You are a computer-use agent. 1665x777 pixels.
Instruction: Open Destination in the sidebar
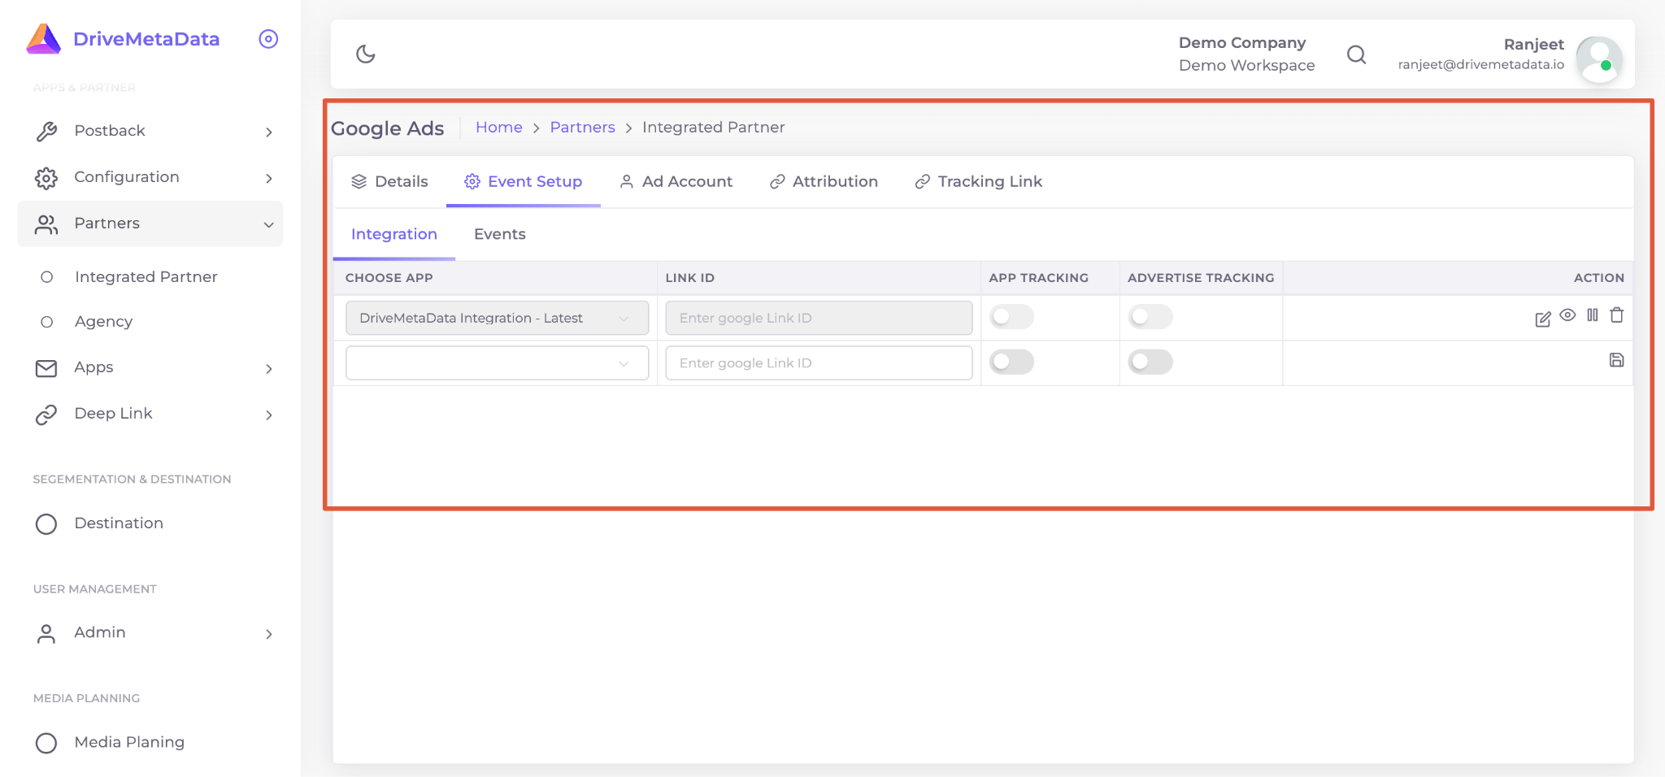[150, 523]
